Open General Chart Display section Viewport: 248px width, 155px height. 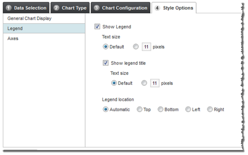coord(44,18)
